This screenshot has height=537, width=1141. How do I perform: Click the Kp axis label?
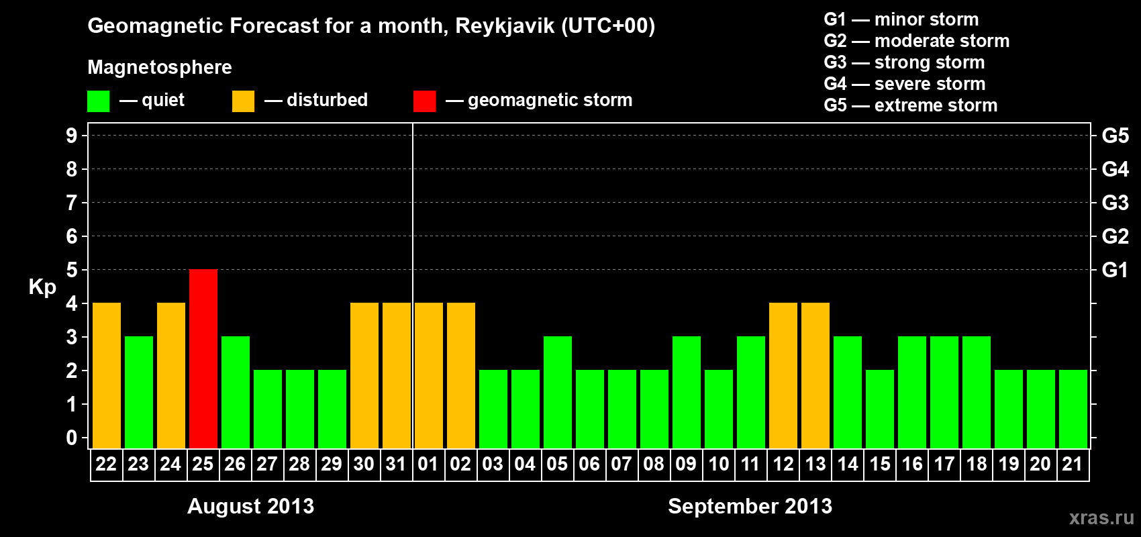click(42, 287)
